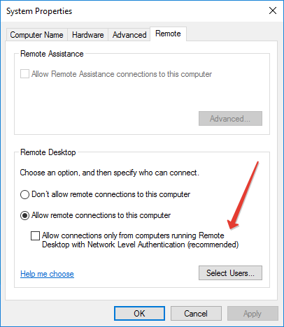Dismiss the dialog using the Cancel button
284x327 pixels.
pos(196,314)
